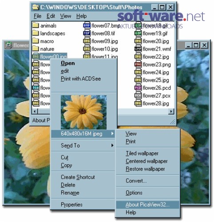Click the TIF icon of flower08.tif
Viewport: 214px width, 222px height.
point(87,33)
